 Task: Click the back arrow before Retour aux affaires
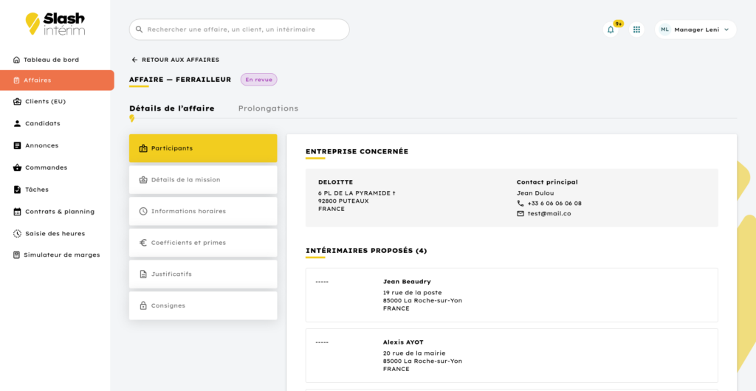pyautogui.click(x=134, y=60)
